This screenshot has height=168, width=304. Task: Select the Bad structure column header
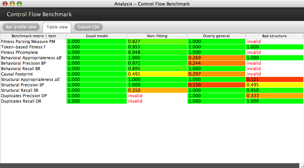tap(274, 36)
